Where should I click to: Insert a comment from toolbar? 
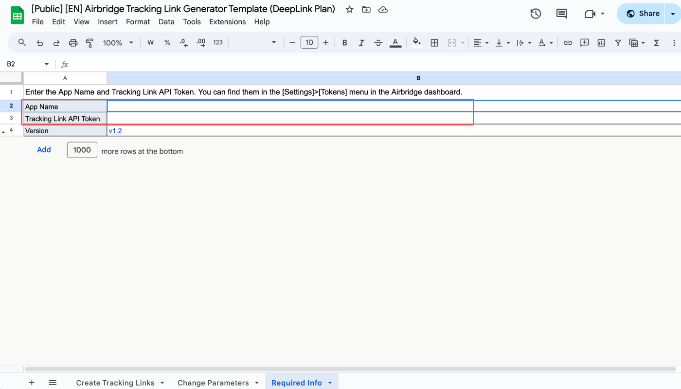(x=585, y=43)
